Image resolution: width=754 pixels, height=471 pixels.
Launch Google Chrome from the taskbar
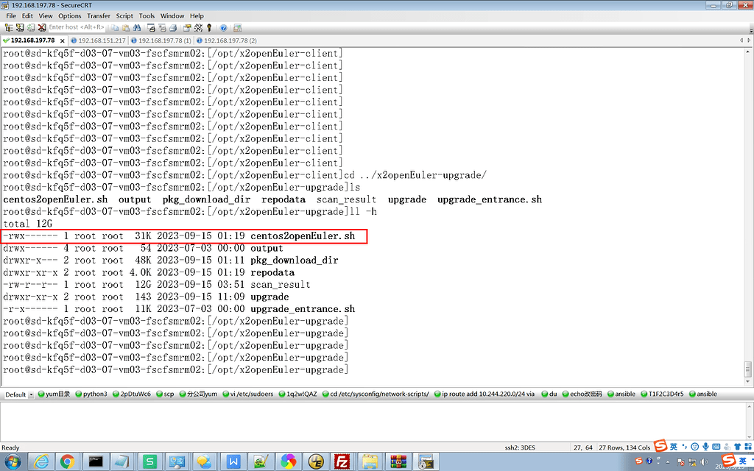[x=67, y=461]
